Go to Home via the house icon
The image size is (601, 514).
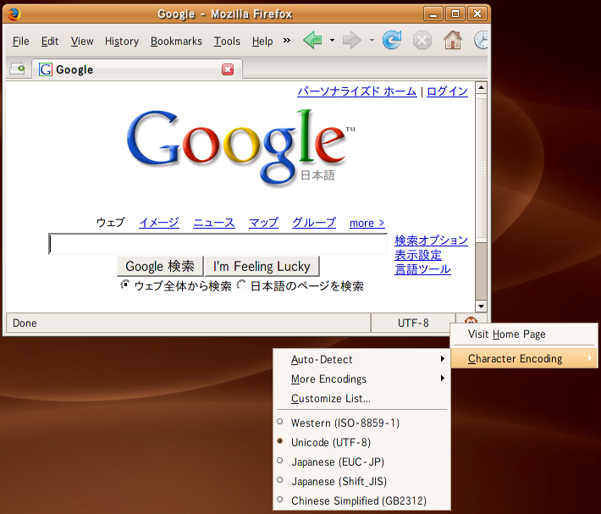click(x=453, y=40)
